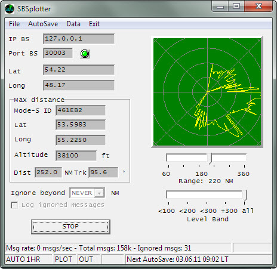277x269 pixels.
Task: Click the STOP button
Action: 70,227
